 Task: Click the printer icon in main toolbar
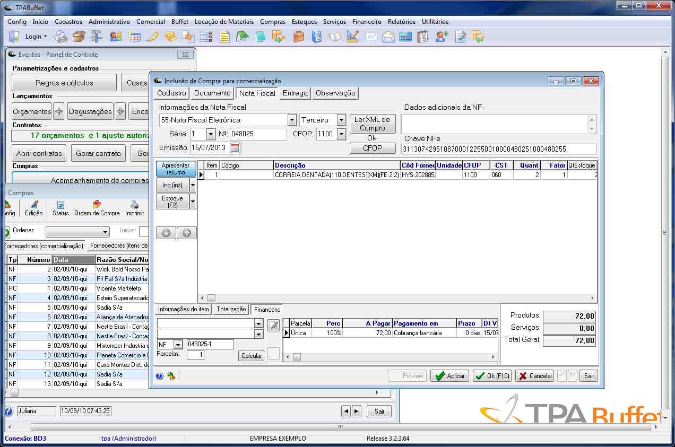[62, 37]
